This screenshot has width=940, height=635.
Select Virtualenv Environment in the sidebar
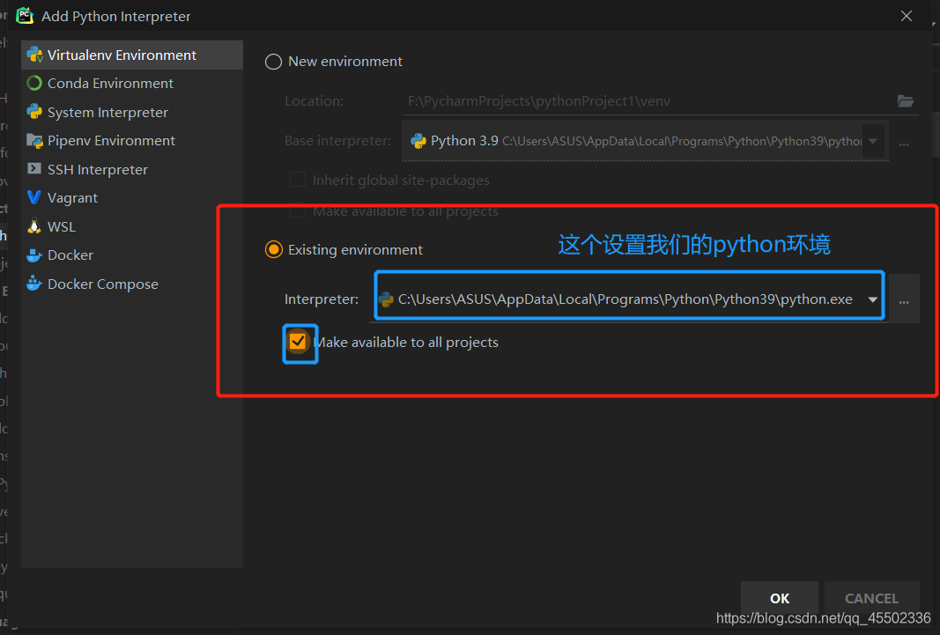pos(132,55)
